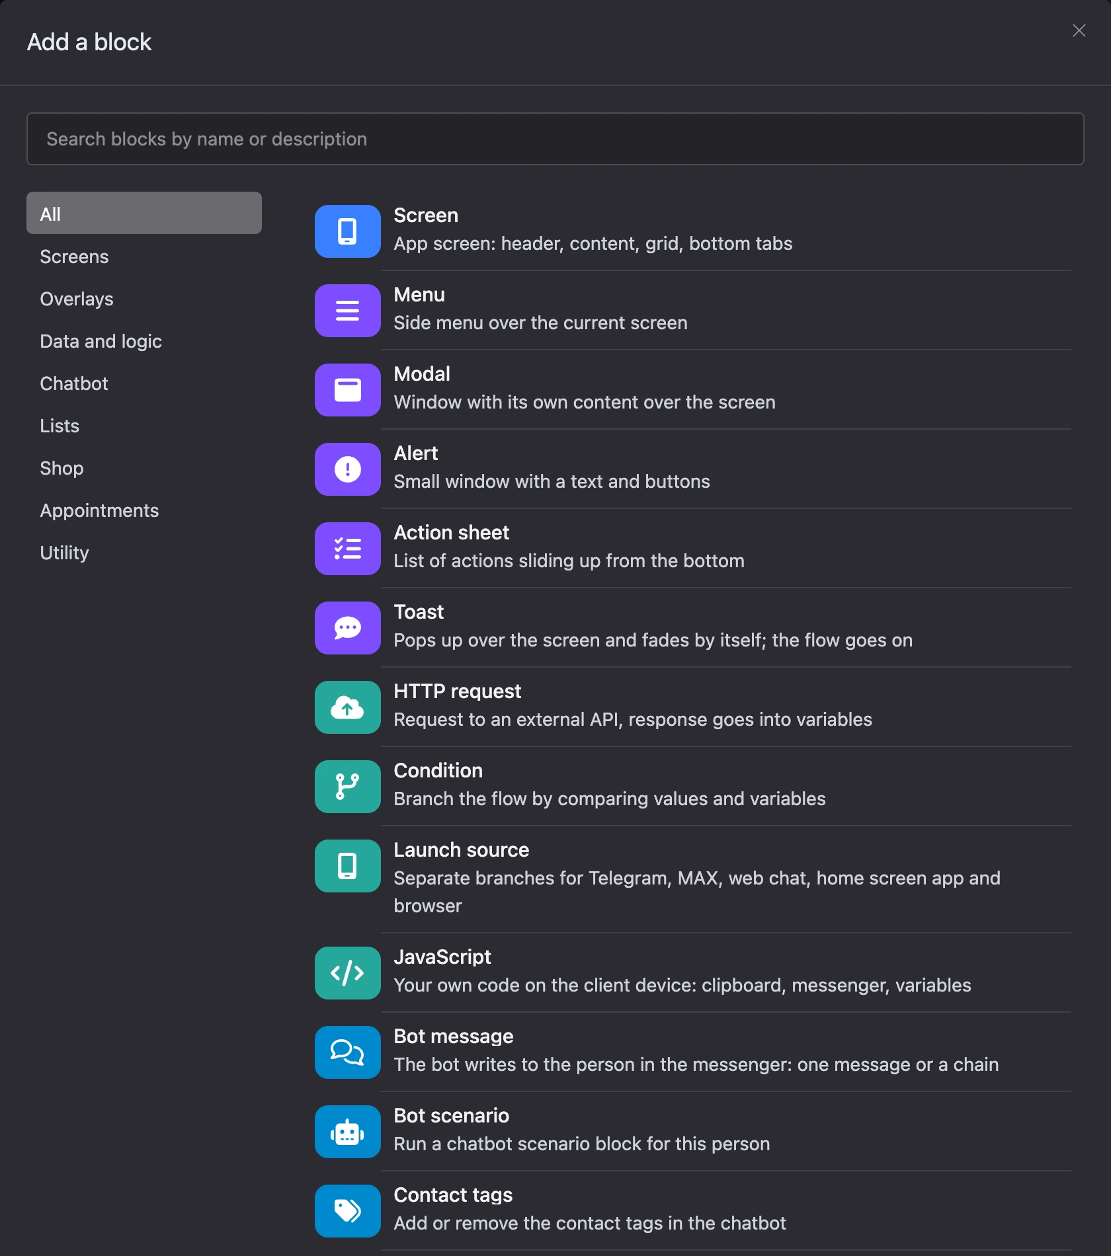Click 'Window with its own content over the screen'

tap(585, 403)
